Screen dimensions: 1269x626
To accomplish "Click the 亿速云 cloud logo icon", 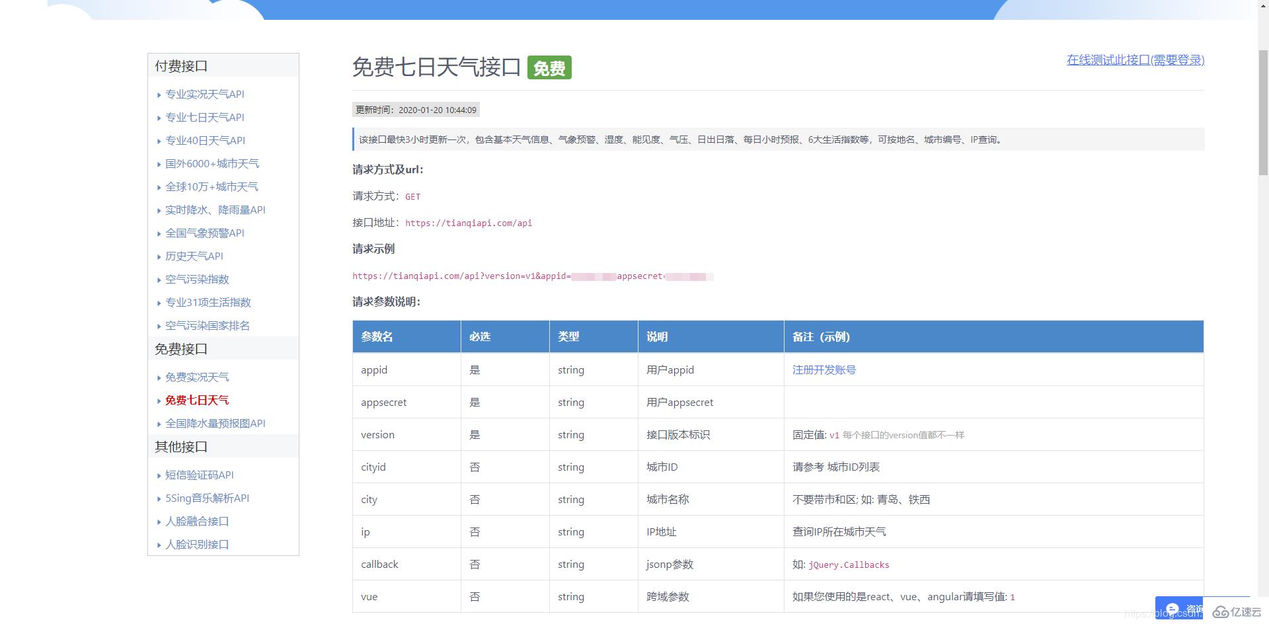I will [x=1221, y=613].
